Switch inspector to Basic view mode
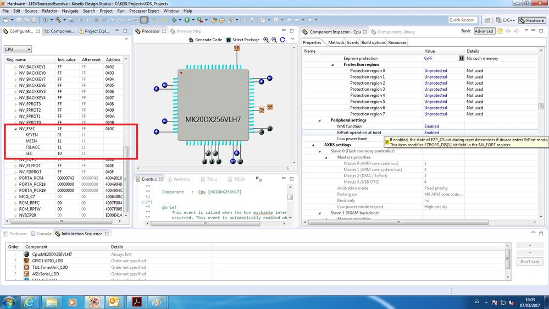 pyautogui.click(x=465, y=31)
